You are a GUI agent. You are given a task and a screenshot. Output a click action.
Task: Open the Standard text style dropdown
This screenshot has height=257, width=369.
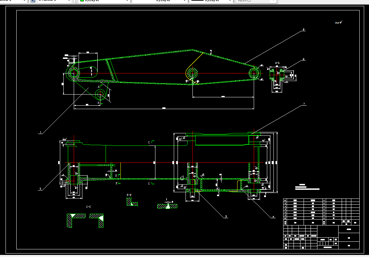tap(54, 1)
